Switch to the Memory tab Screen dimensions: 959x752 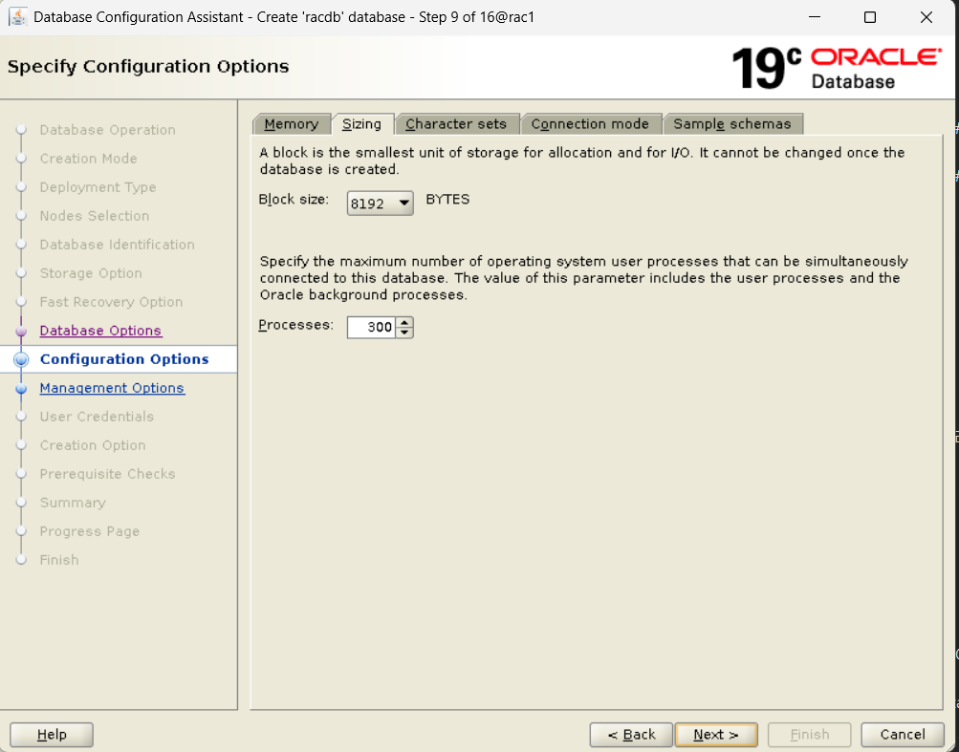[292, 124]
